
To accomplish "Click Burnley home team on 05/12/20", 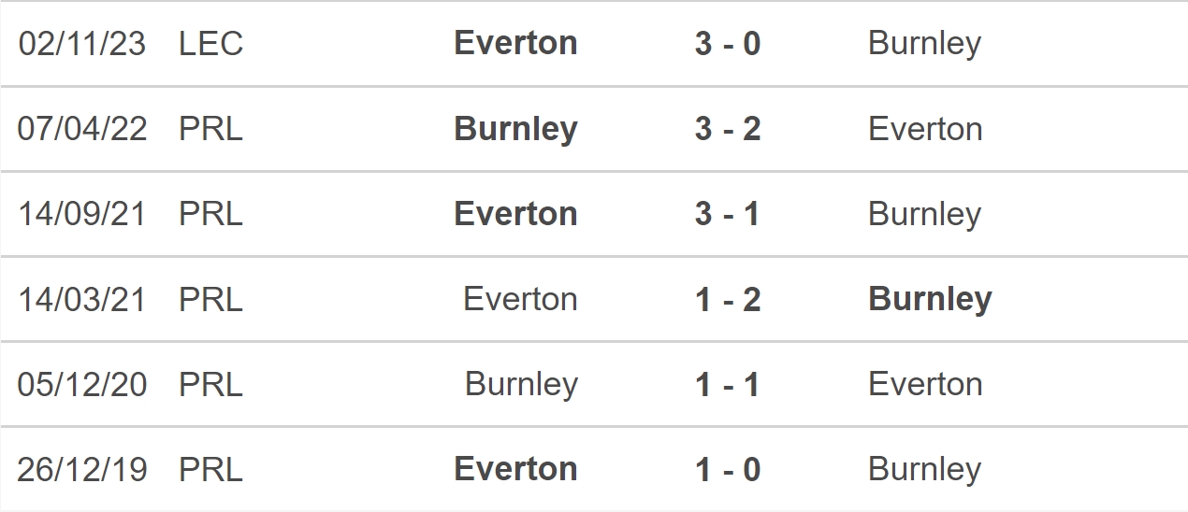I will tap(521, 384).
